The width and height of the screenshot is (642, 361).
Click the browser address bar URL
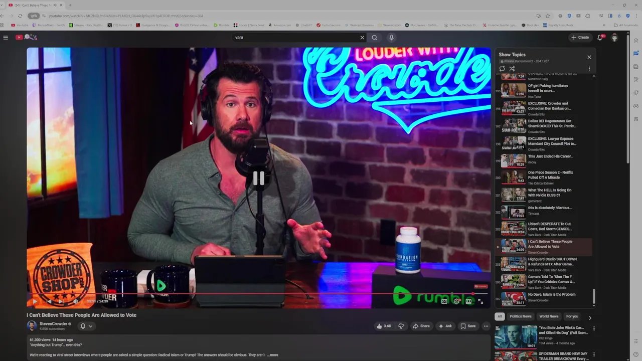(125, 16)
